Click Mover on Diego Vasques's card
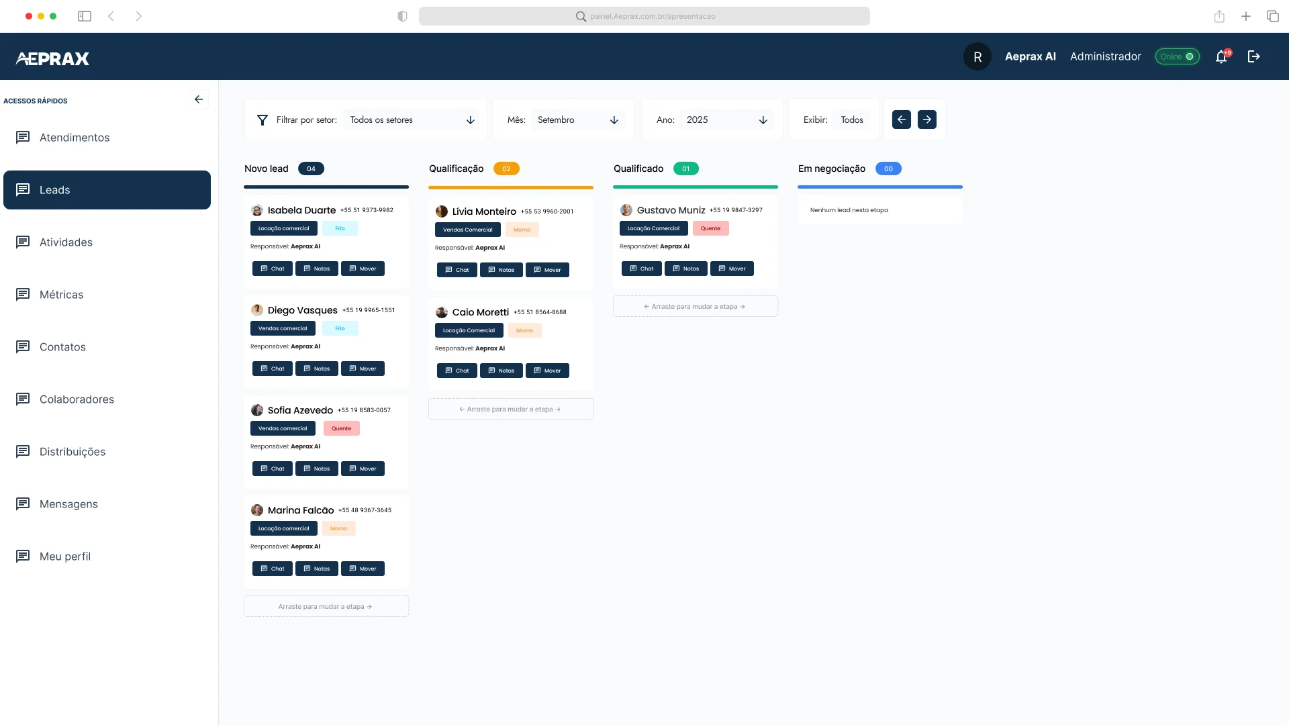The image size is (1289, 725). tap(363, 369)
